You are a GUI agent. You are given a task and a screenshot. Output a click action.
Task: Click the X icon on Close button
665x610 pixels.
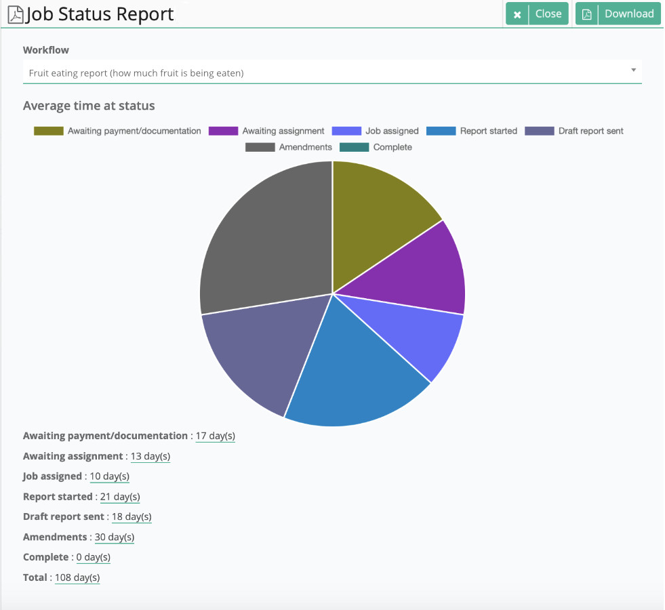click(517, 14)
